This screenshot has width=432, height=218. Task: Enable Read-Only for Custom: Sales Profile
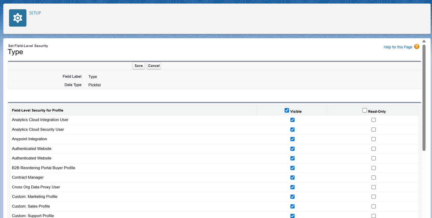coord(374,206)
